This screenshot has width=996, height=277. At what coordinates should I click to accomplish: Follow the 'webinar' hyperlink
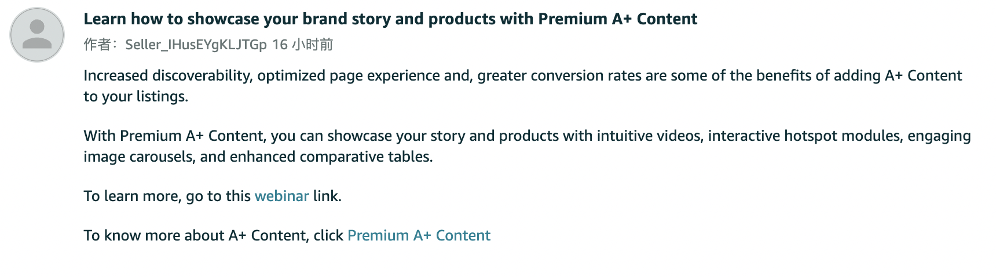281,196
